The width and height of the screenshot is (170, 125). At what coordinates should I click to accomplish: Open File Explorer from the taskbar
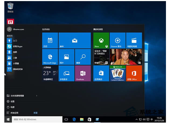(x=82, y=119)
